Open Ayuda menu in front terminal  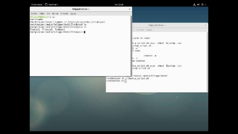tap(73, 14)
